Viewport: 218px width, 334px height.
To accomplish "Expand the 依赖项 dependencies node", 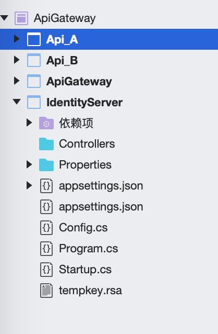I will tap(29, 123).
